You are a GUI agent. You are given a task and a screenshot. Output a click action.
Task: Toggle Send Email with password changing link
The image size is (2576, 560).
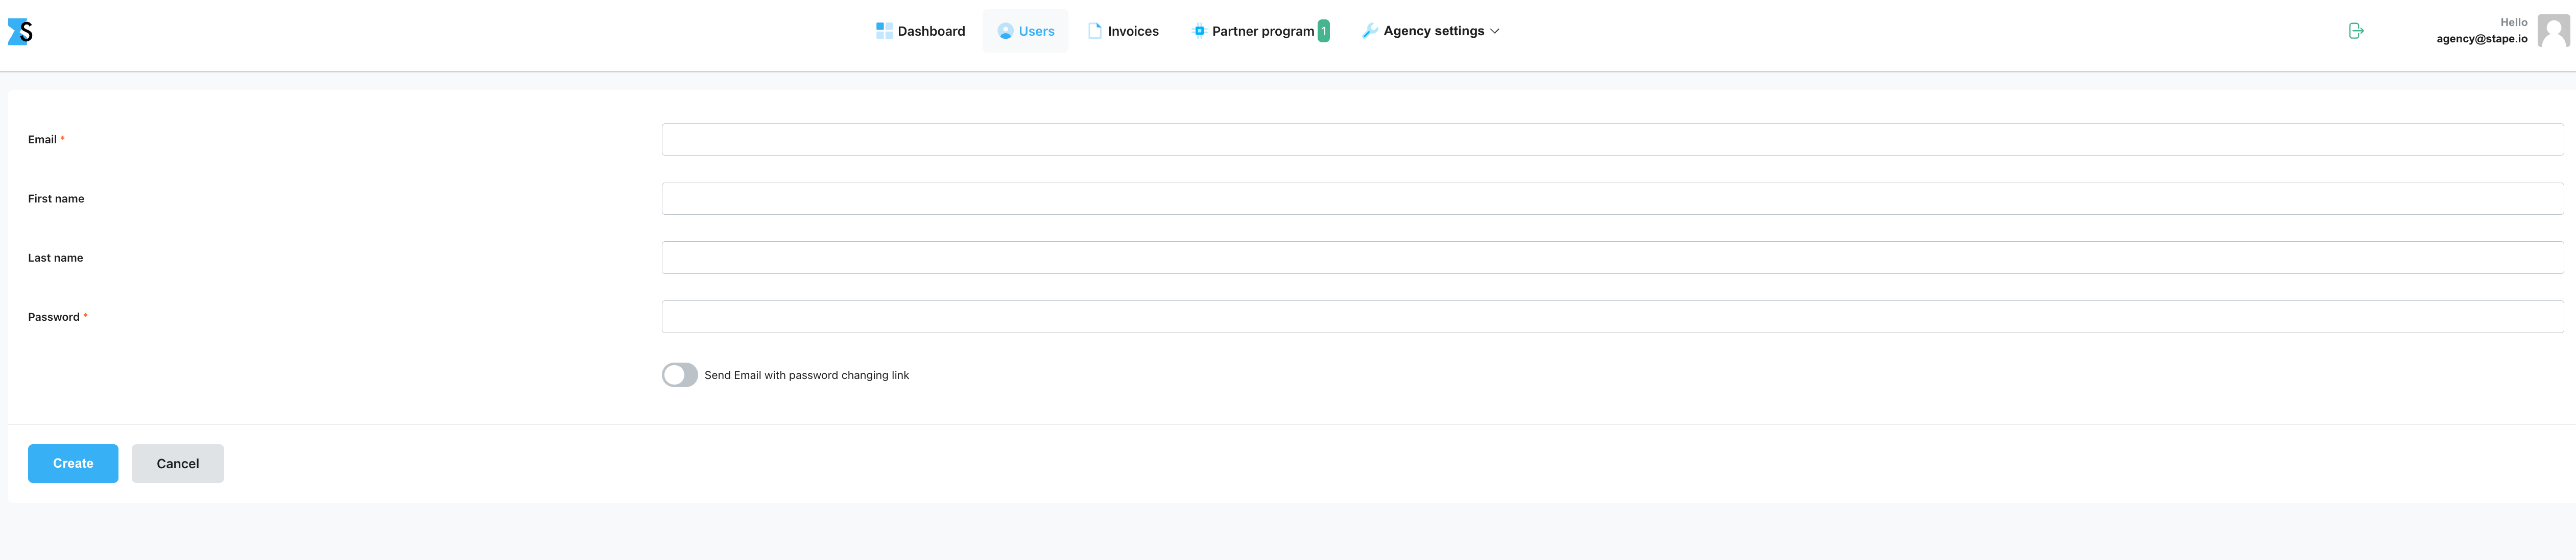[x=680, y=374]
